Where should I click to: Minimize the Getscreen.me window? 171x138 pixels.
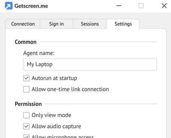(x=119, y=6)
